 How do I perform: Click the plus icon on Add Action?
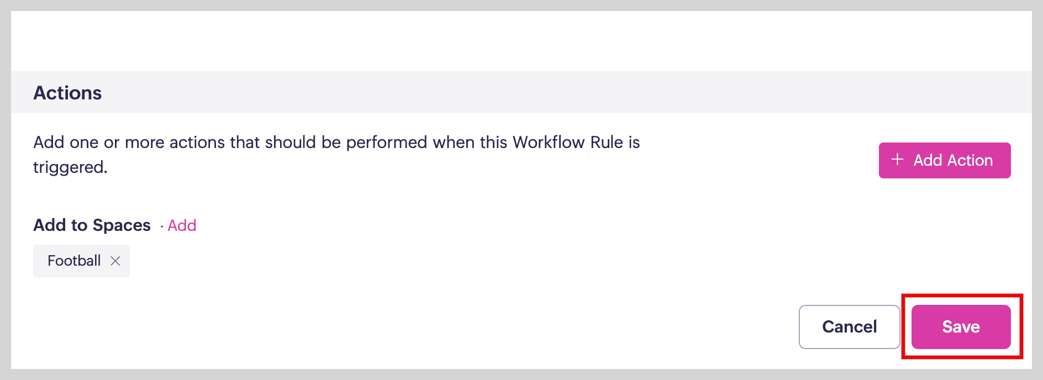(x=898, y=160)
